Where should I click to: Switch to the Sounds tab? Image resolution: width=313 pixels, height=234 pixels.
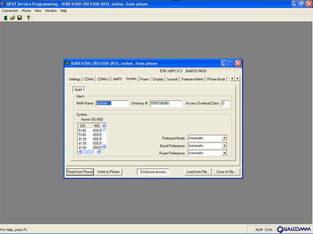click(x=172, y=79)
